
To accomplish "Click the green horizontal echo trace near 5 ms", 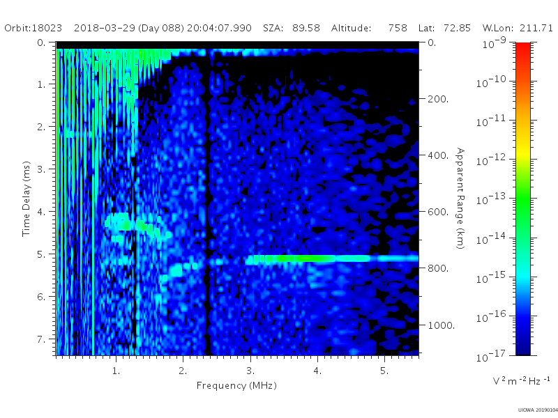I will point(331,258).
